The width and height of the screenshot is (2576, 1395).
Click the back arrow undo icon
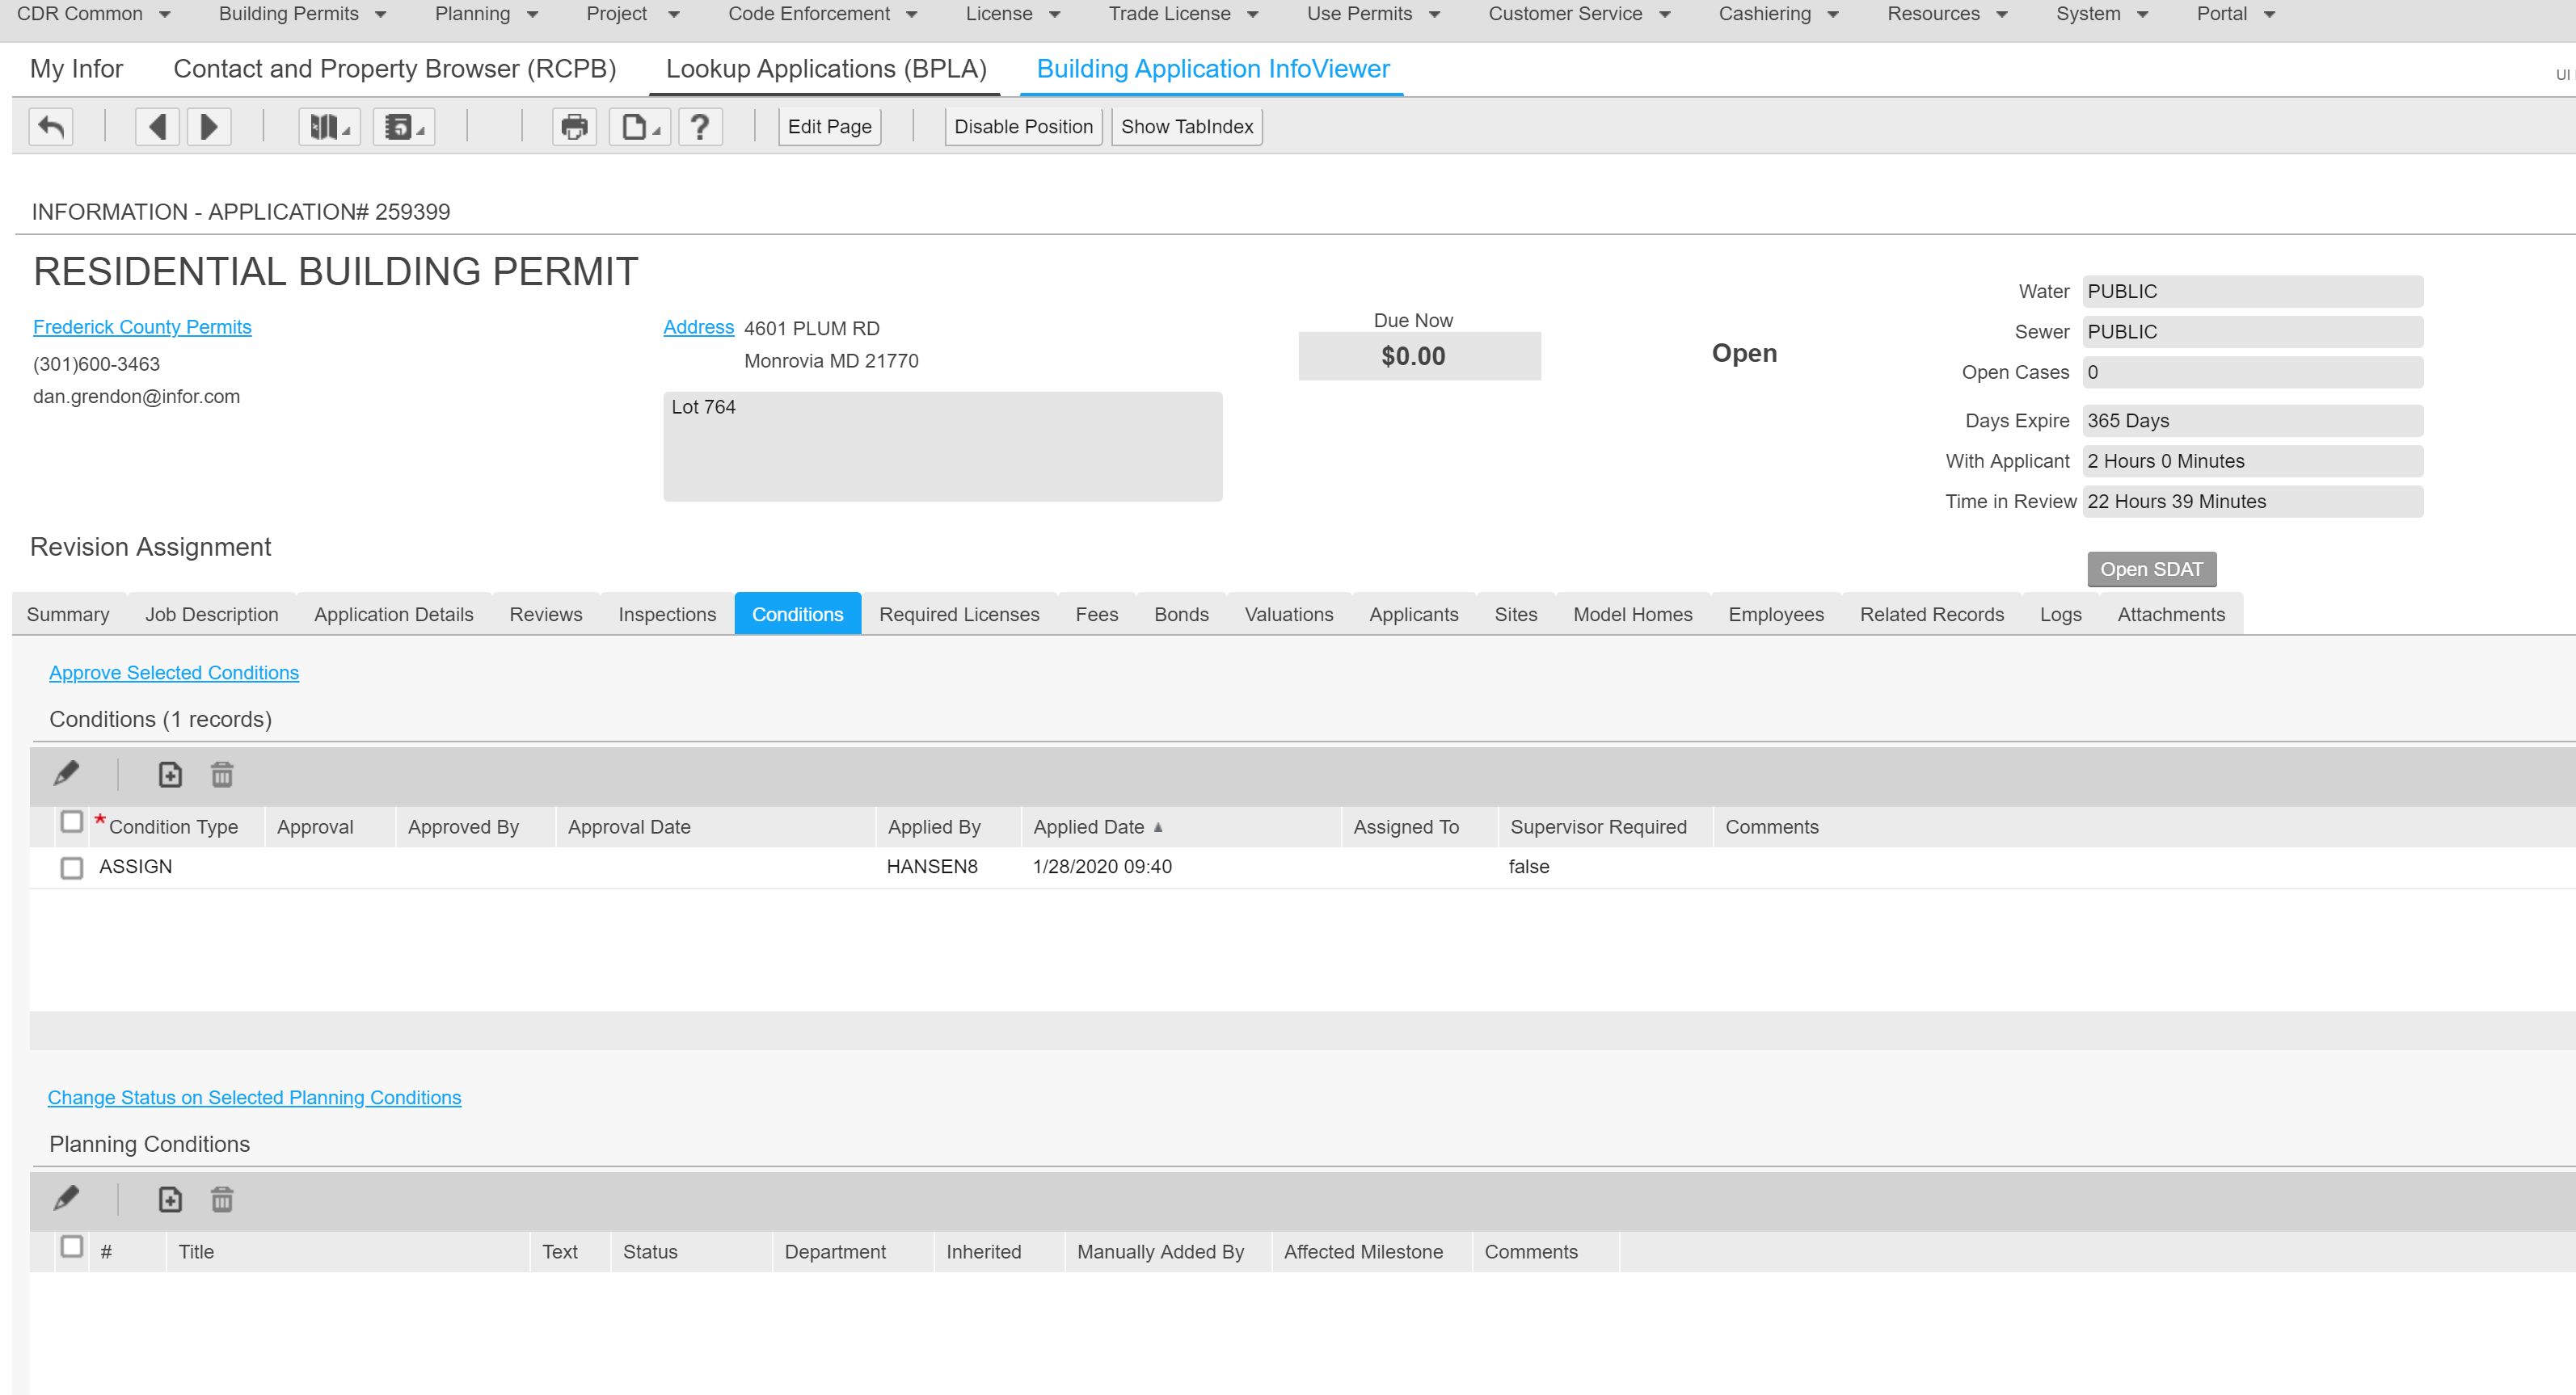[51, 127]
